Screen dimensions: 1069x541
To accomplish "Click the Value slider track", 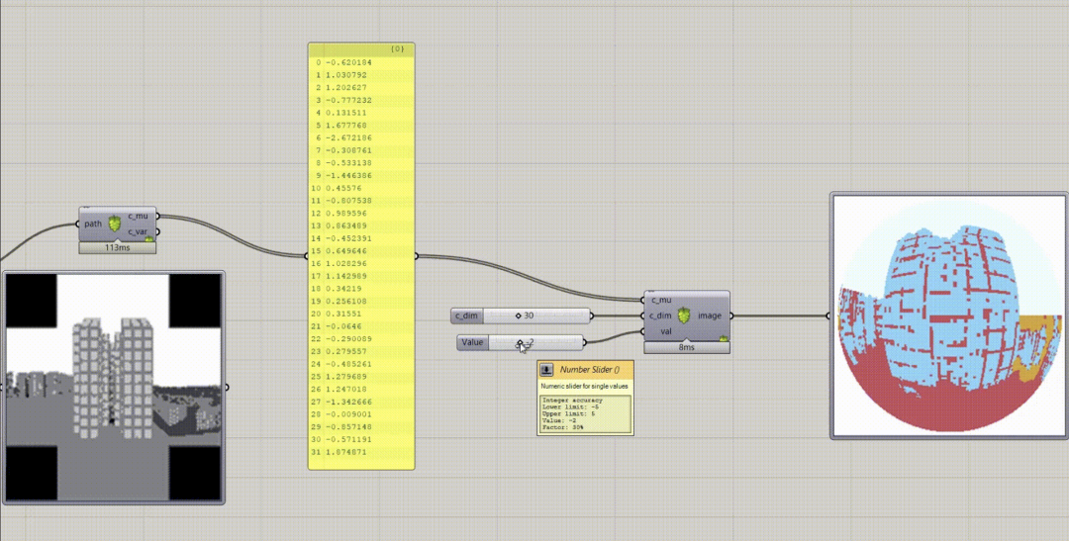I will [x=549, y=342].
